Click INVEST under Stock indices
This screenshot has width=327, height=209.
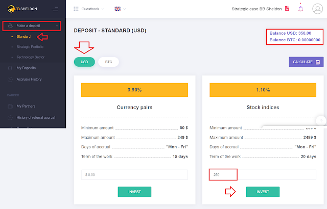point(263,192)
